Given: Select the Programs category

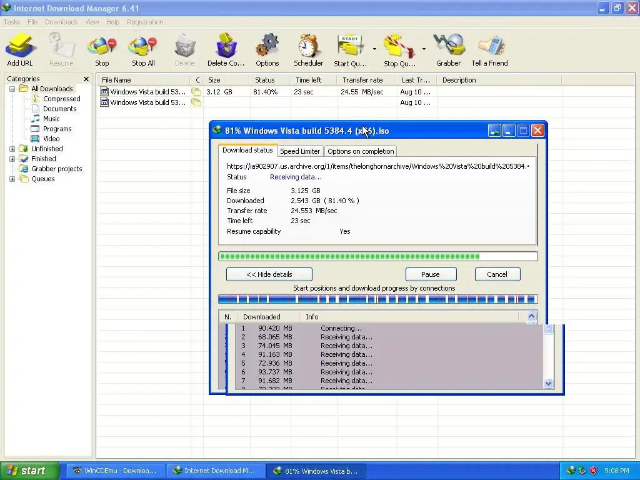Looking at the screenshot, I should (x=57, y=129).
